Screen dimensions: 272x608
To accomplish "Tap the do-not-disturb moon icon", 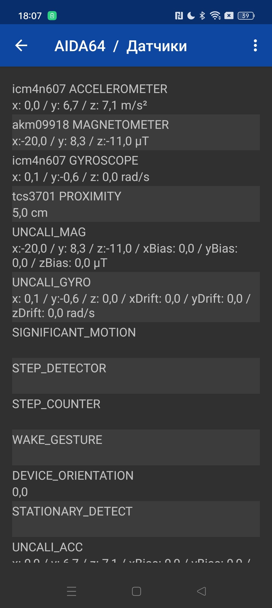I will click(x=191, y=16).
